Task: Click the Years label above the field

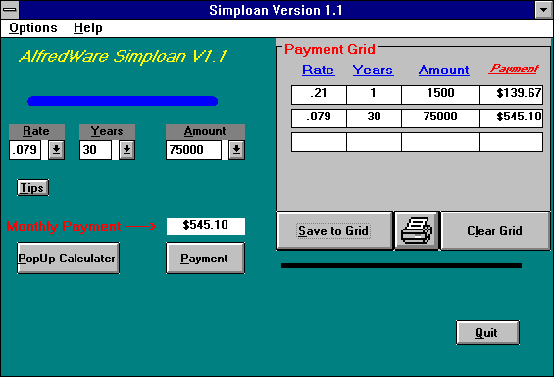Action: pyautogui.click(x=107, y=131)
